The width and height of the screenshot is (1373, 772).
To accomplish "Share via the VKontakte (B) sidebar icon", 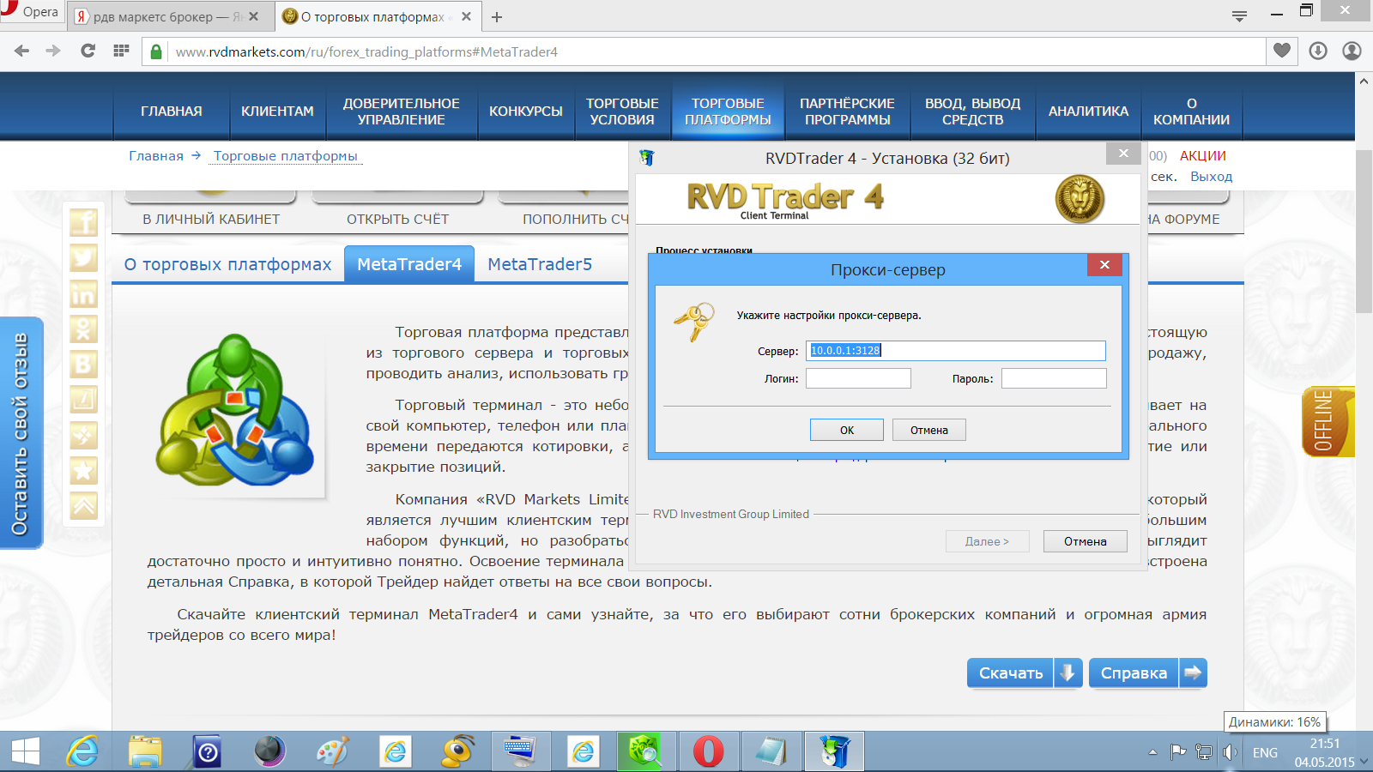I will pyautogui.click(x=83, y=364).
